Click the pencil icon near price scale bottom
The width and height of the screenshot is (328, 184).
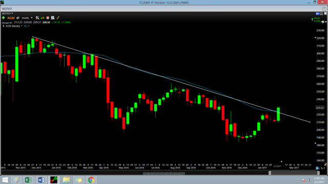[x=325, y=165]
